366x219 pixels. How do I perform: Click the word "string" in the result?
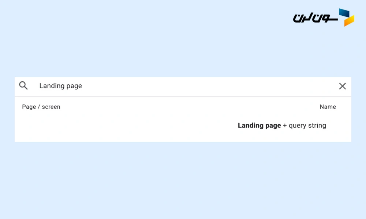point(317,126)
